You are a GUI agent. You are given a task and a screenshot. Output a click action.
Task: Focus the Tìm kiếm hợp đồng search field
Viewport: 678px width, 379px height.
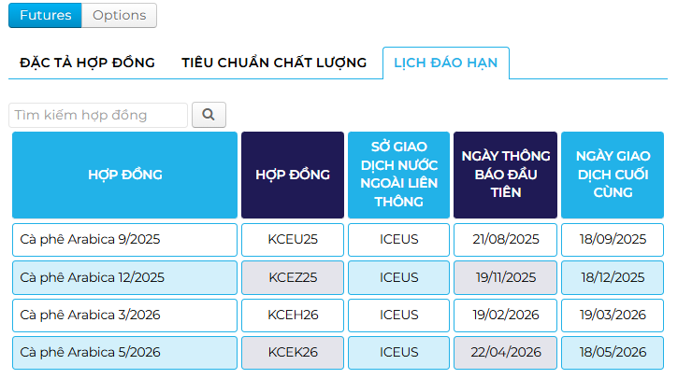98,115
